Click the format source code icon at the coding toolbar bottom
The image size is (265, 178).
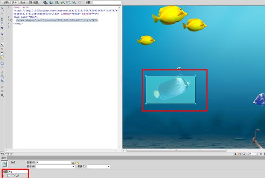(x=2, y=95)
